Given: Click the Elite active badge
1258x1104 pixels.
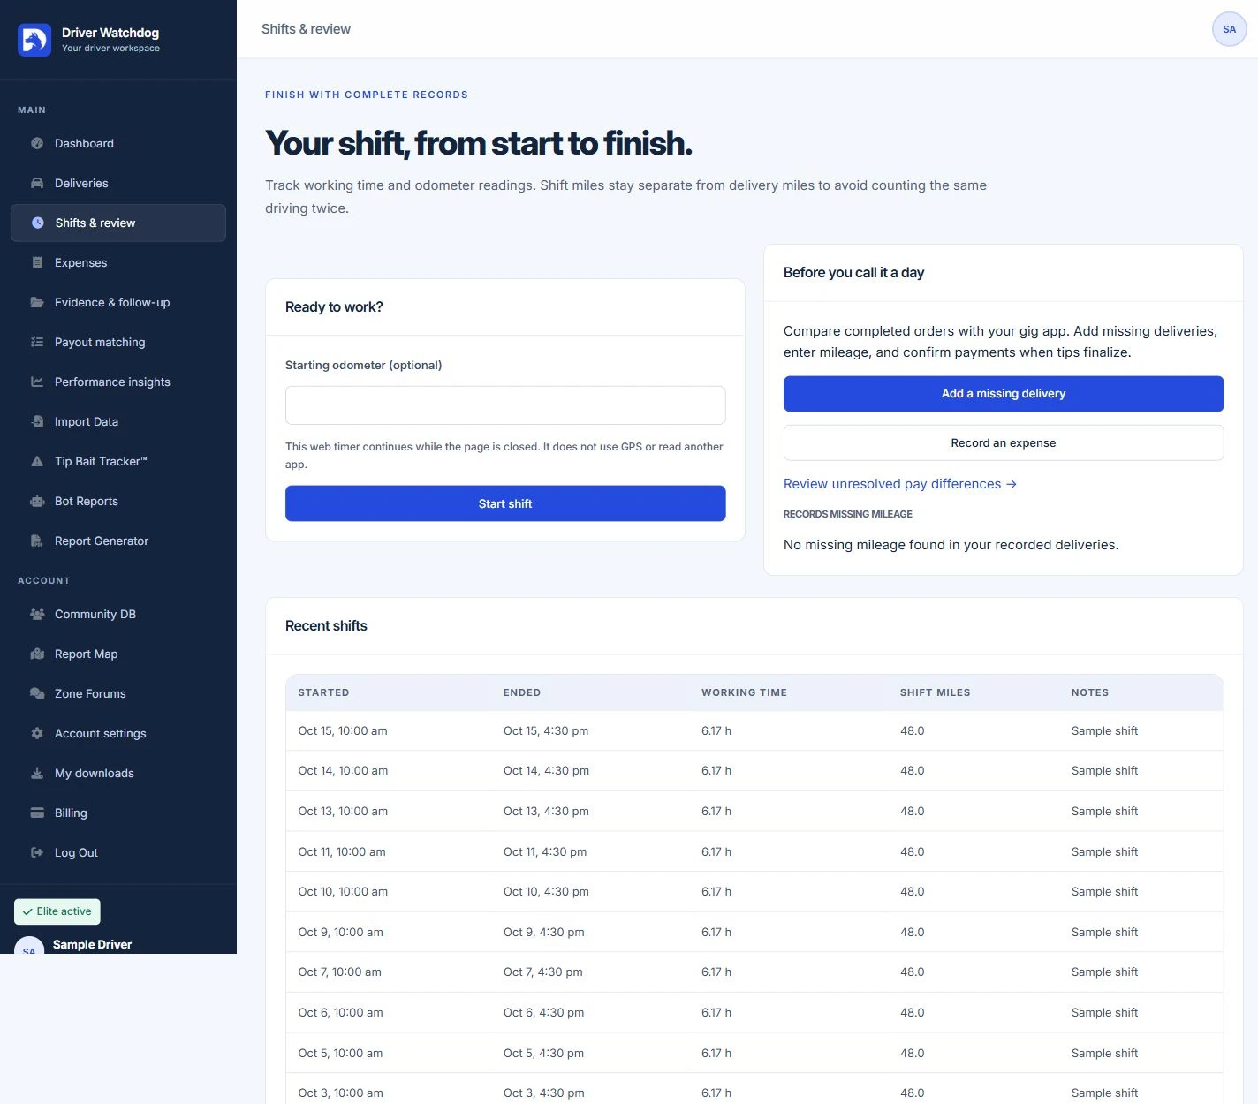Looking at the screenshot, I should click(x=57, y=911).
